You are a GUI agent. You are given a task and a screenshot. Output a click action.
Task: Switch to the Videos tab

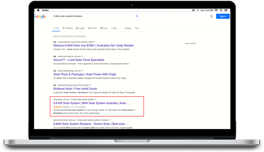coord(93,28)
